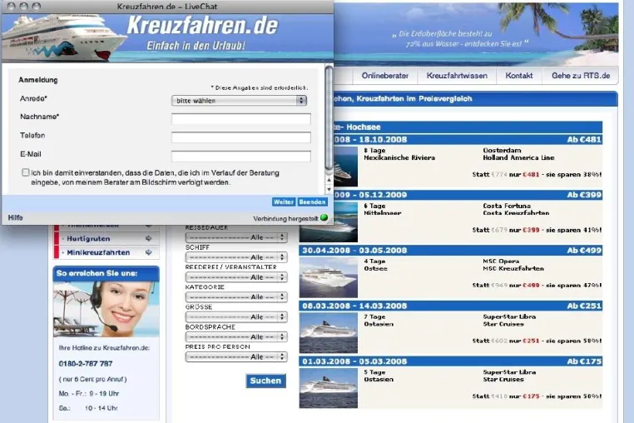634x423 pixels.
Task: Click the green connection status indicator
Action: point(324,217)
